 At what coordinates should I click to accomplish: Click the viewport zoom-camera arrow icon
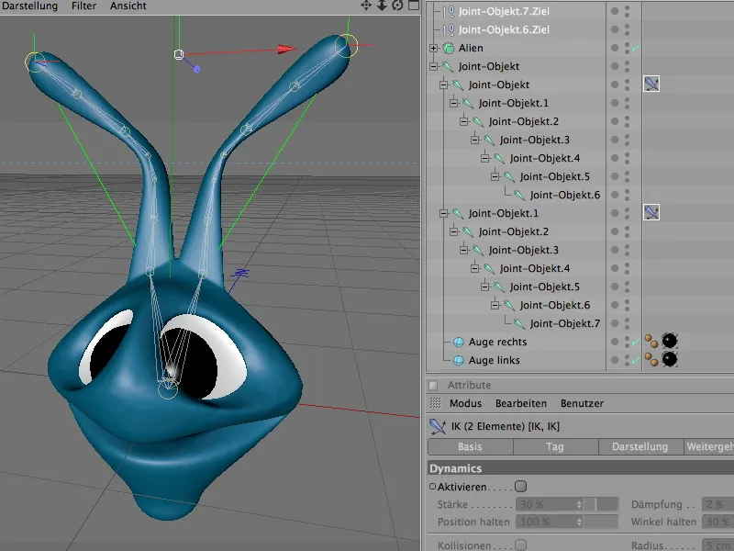point(382,6)
